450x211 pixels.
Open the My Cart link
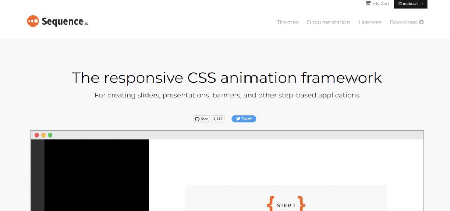pos(381,4)
